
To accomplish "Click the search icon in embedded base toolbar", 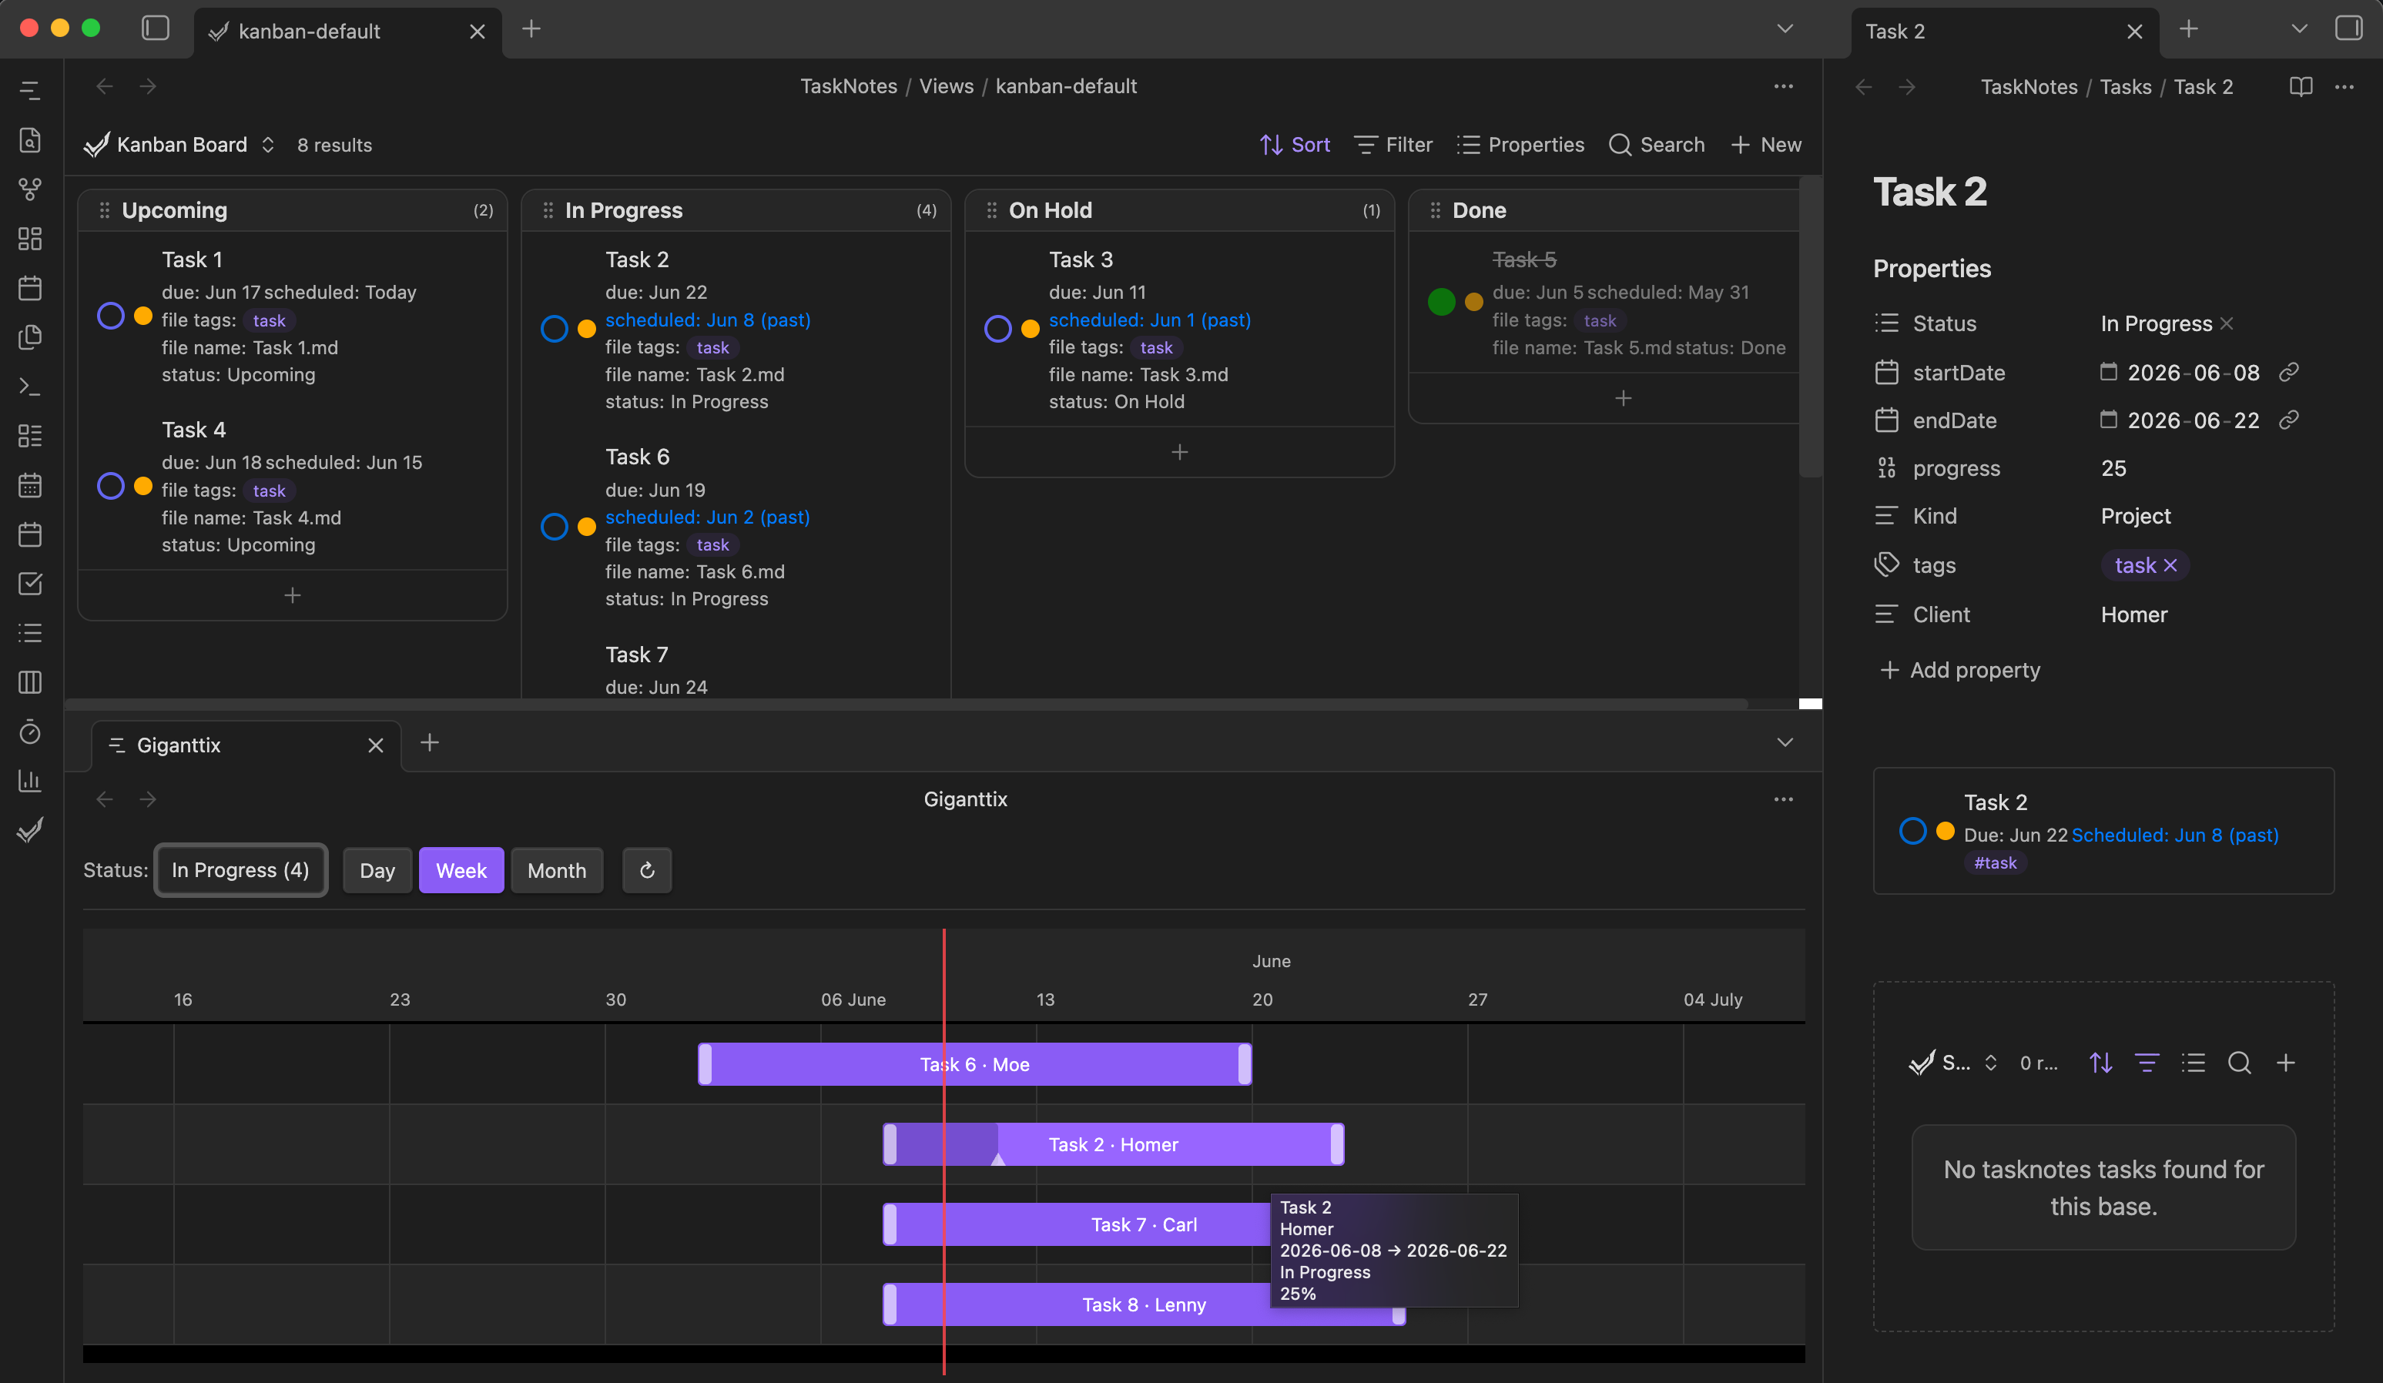I will point(2239,1063).
